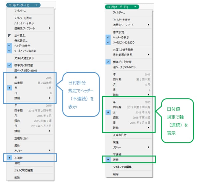This screenshot has width=200, height=183.
Task: Expand 詳細 under date values in right menu
Action: [129, 128]
